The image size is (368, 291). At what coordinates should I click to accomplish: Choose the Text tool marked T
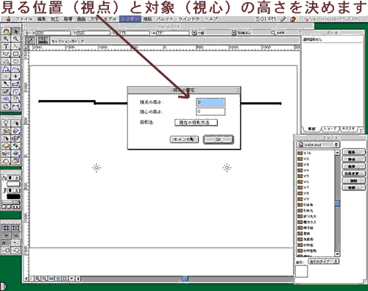(x=6, y=46)
